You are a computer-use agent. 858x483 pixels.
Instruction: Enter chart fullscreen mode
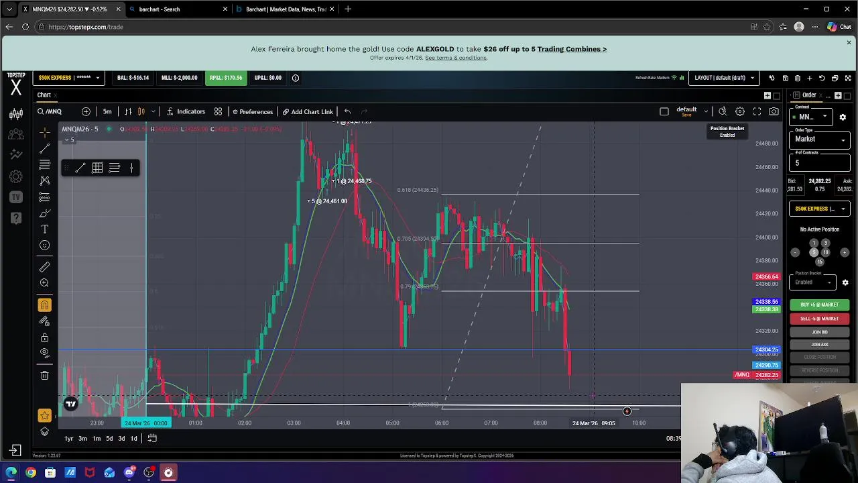[757, 111]
